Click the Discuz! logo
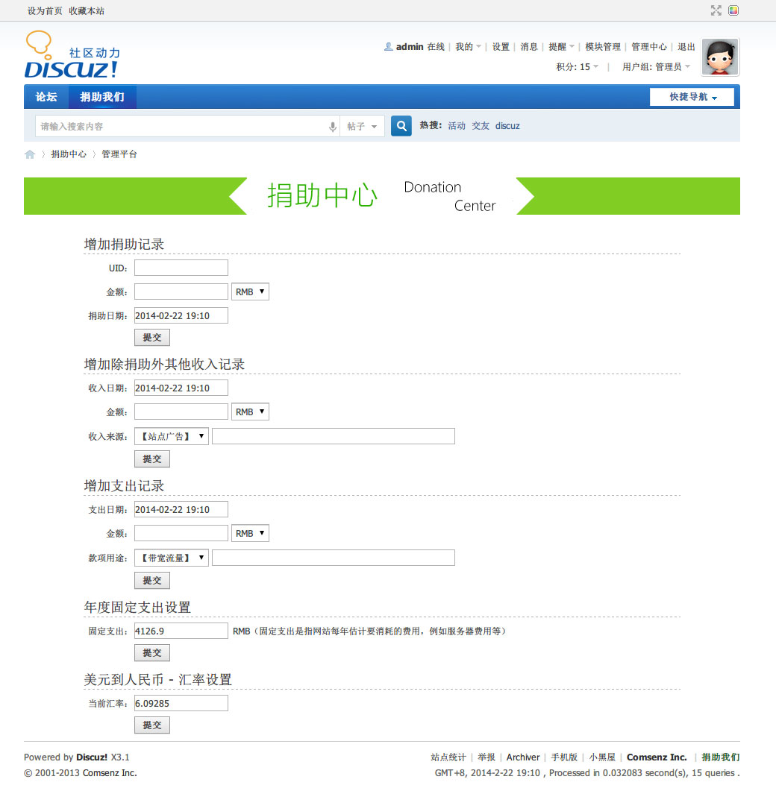This screenshot has height=791, width=776. (72, 54)
